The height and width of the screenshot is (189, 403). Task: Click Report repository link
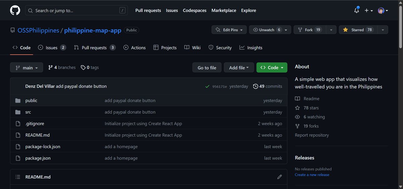[x=312, y=135]
